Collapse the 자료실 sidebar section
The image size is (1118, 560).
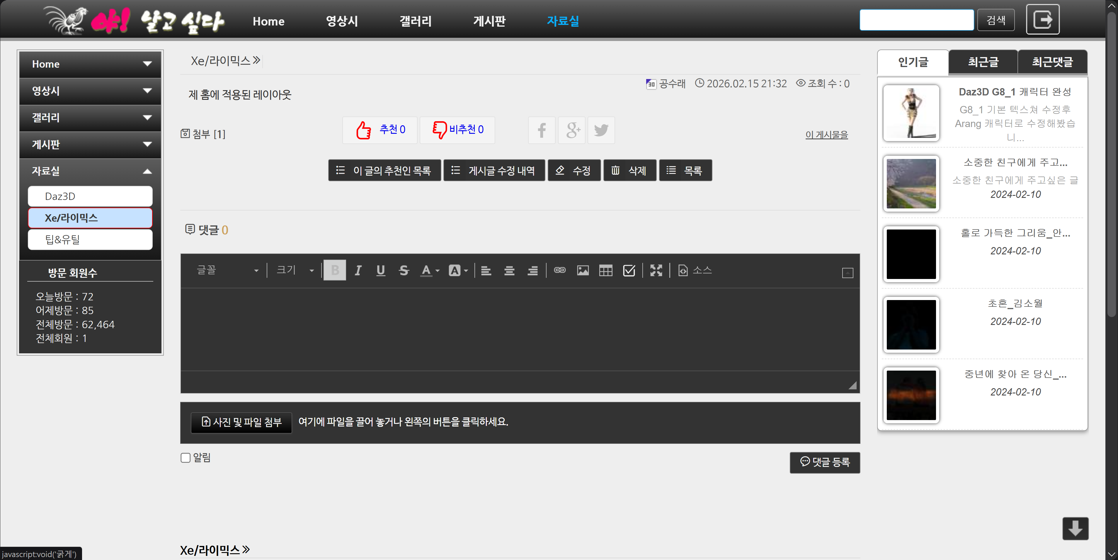148,171
